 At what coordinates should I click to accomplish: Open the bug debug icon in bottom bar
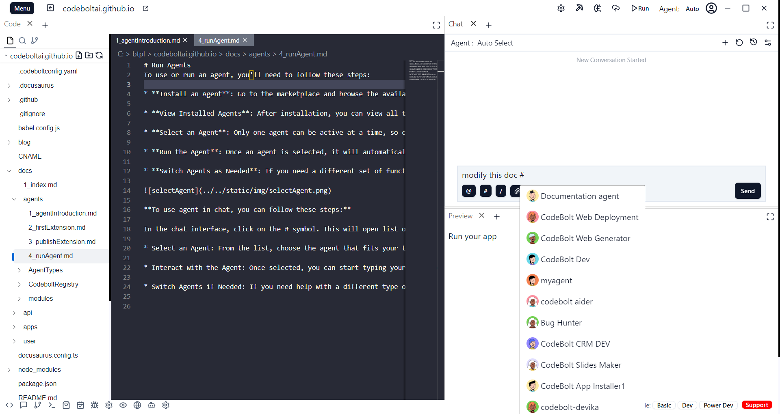tap(95, 405)
